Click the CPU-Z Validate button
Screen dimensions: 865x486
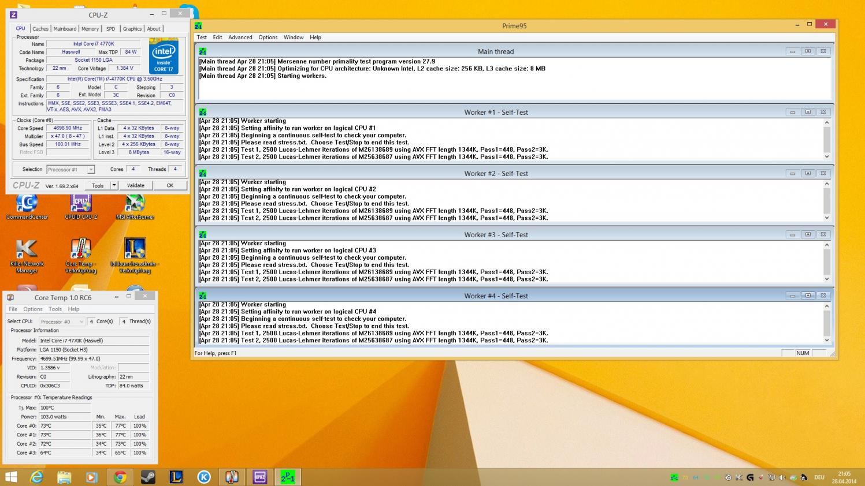(x=136, y=185)
